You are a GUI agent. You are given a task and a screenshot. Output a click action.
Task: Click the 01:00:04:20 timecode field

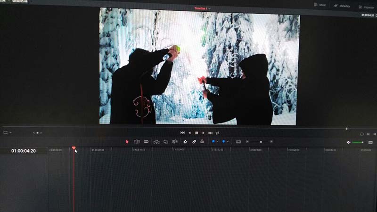coord(23,151)
